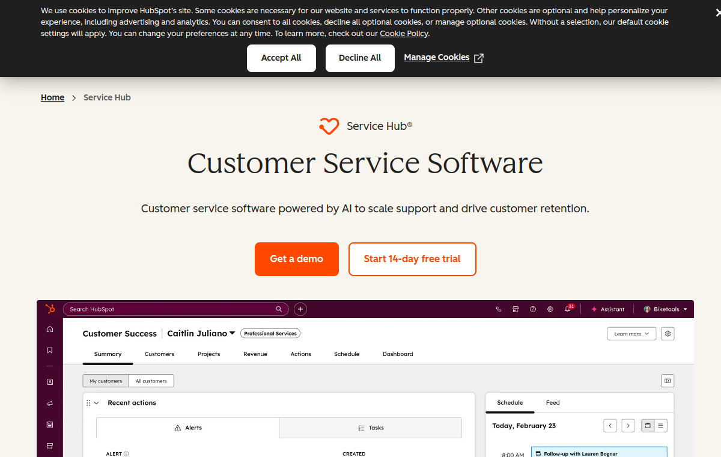Open the sidebar commerce store icon
Viewport: 721px width, 457px height.
coord(50,446)
